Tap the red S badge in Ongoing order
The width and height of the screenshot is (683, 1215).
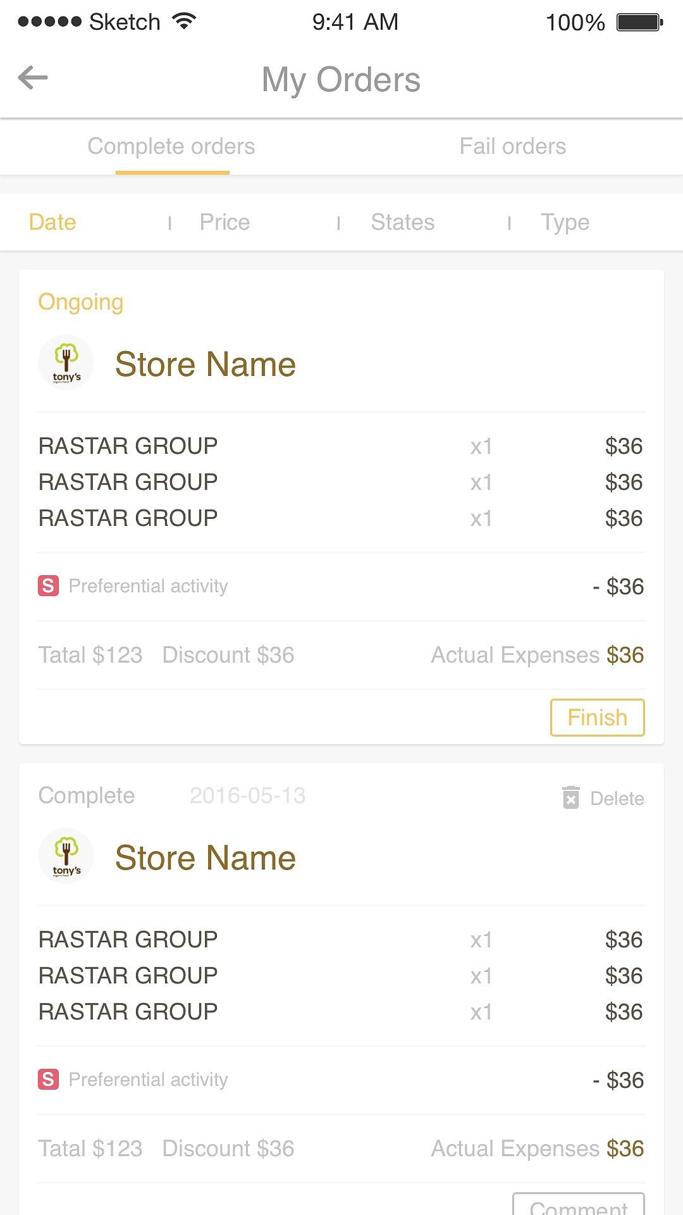click(49, 586)
